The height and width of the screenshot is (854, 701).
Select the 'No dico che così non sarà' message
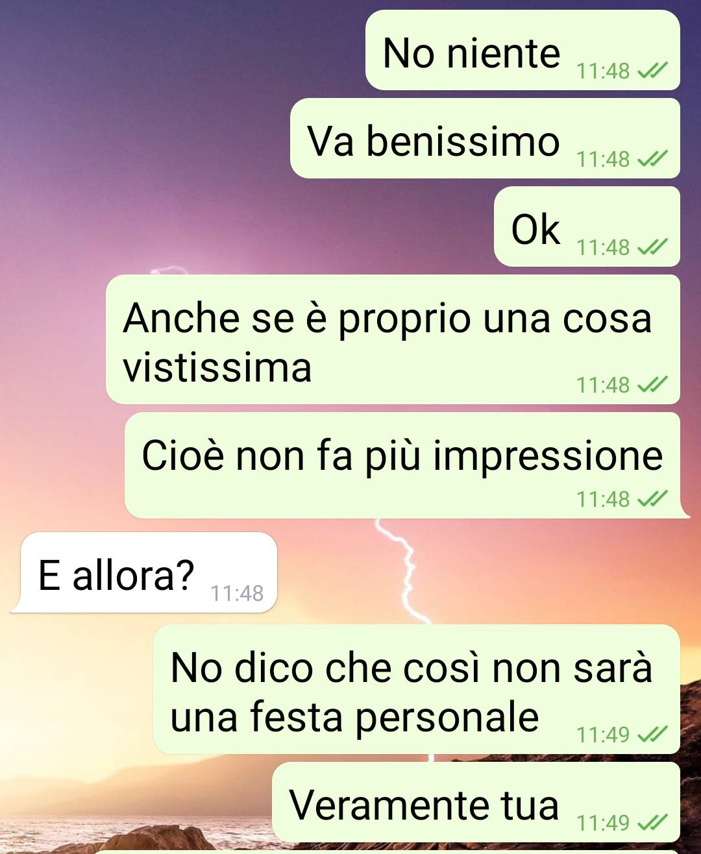(416, 689)
